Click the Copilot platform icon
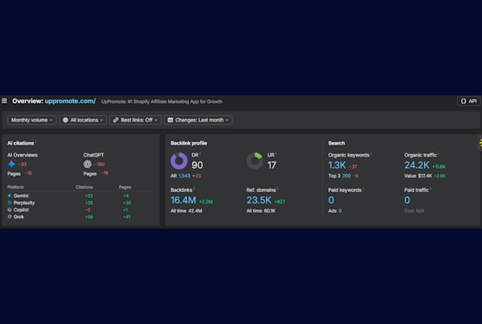The height and width of the screenshot is (324, 482). (x=9, y=210)
